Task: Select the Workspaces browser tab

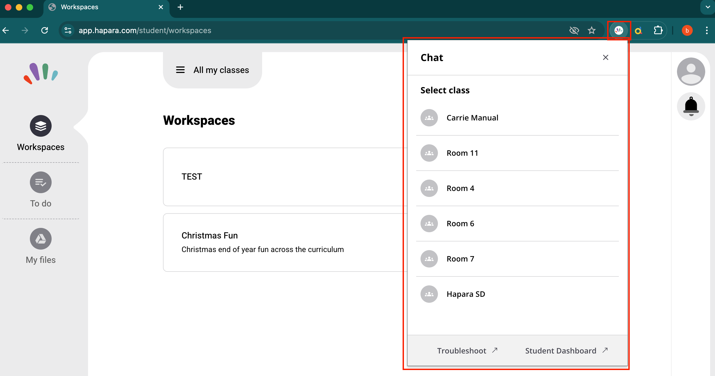Action: click(106, 7)
